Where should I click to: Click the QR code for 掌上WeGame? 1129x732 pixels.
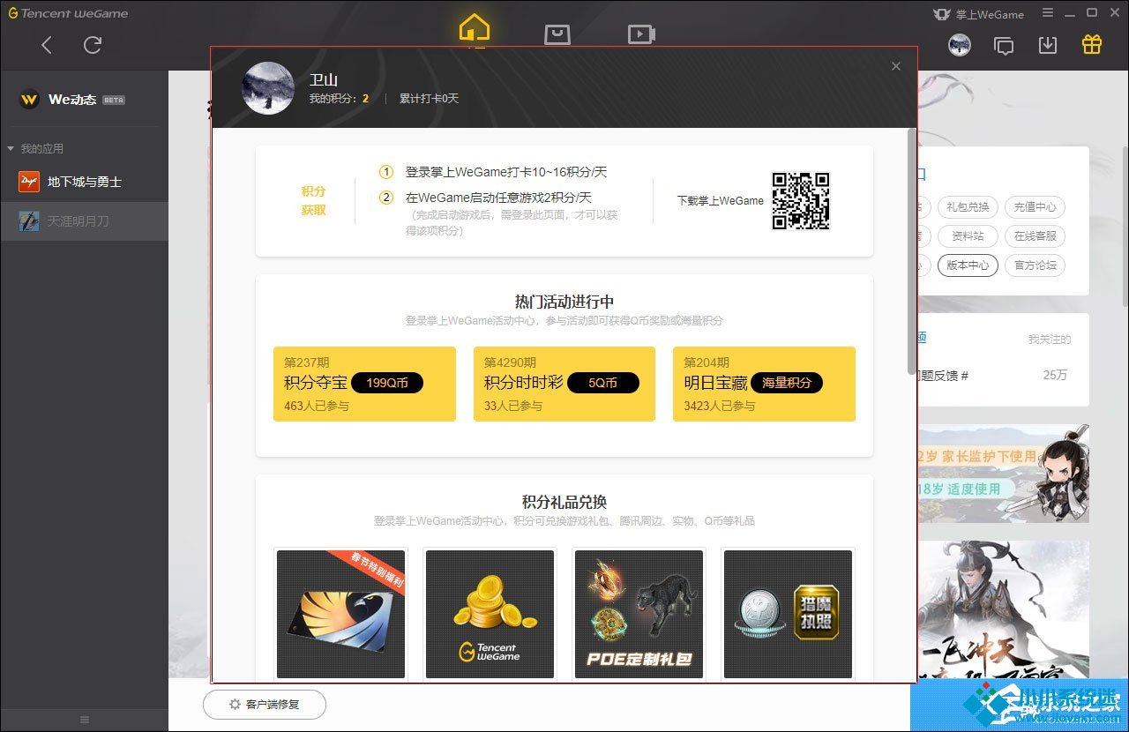point(801,201)
